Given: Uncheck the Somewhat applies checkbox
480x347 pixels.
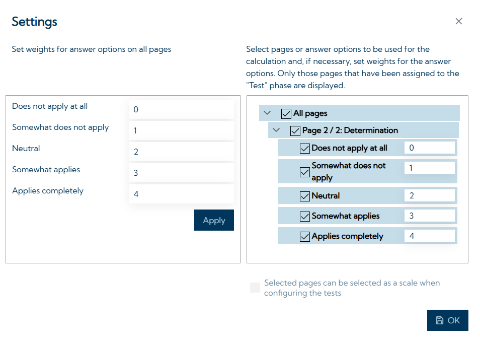Looking at the screenshot, I should point(304,216).
